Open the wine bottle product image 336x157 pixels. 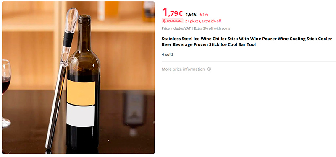click(x=78, y=77)
